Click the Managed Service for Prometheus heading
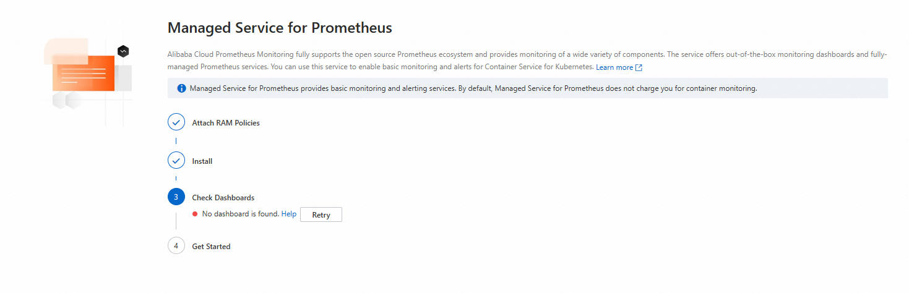This screenshot has height=293, width=909. (x=280, y=28)
